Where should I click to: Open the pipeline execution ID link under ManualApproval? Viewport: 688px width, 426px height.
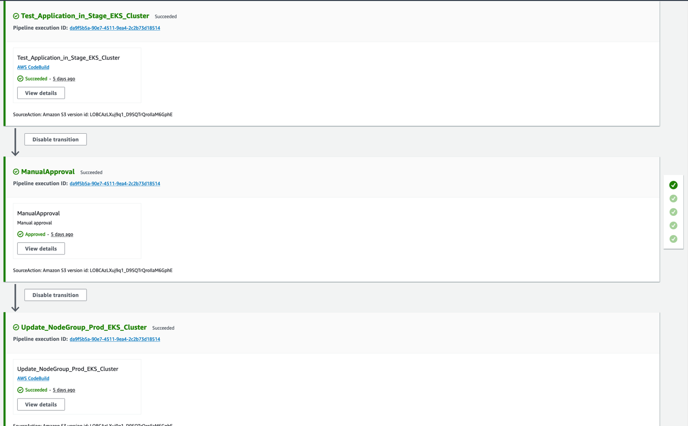click(115, 183)
